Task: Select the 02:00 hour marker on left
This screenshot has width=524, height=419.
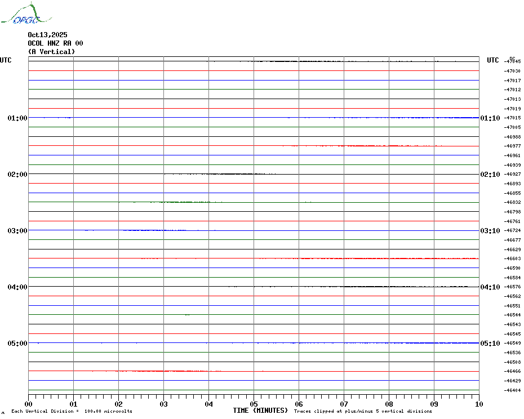Action: tap(17, 175)
